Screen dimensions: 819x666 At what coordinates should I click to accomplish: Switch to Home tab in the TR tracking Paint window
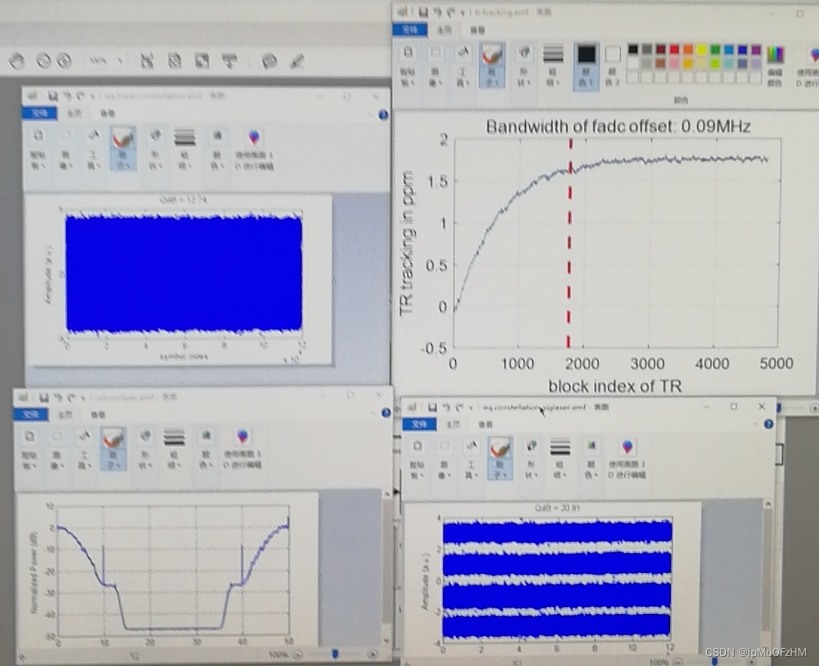click(x=444, y=30)
